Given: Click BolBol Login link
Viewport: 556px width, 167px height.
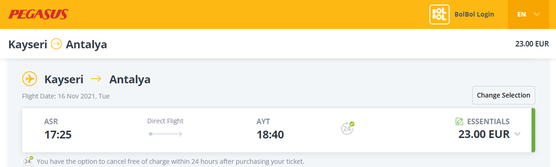Looking at the screenshot, I should (x=474, y=14).
